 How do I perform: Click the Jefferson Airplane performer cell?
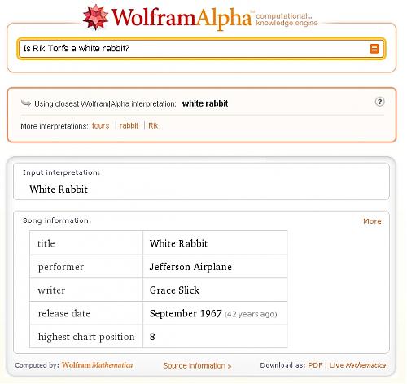[215, 267]
